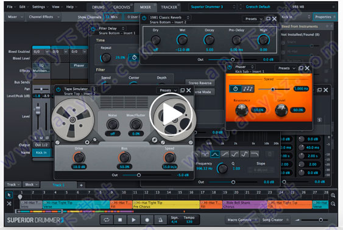Adjust master volume slider at bottom right
Image resolution: width=343 pixels, height=230 pixels.
tap(314, 220)
